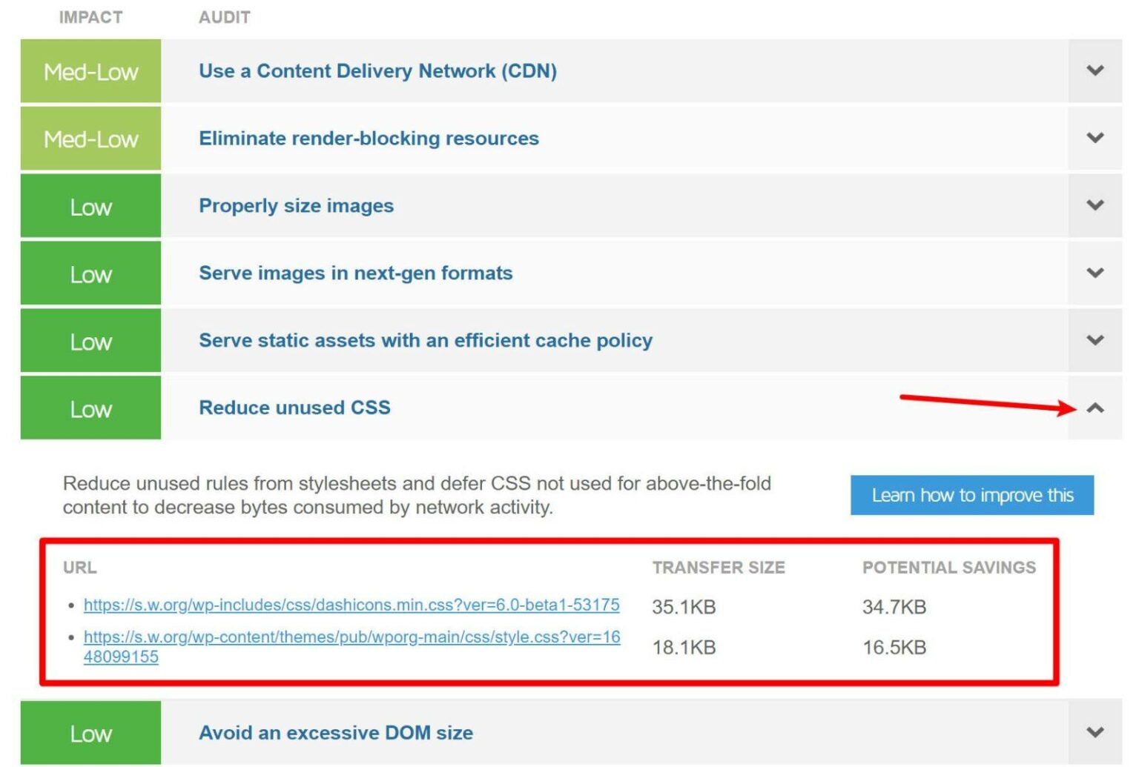Collapse the Reduce unused CSS chevron

pos(1095,408)
